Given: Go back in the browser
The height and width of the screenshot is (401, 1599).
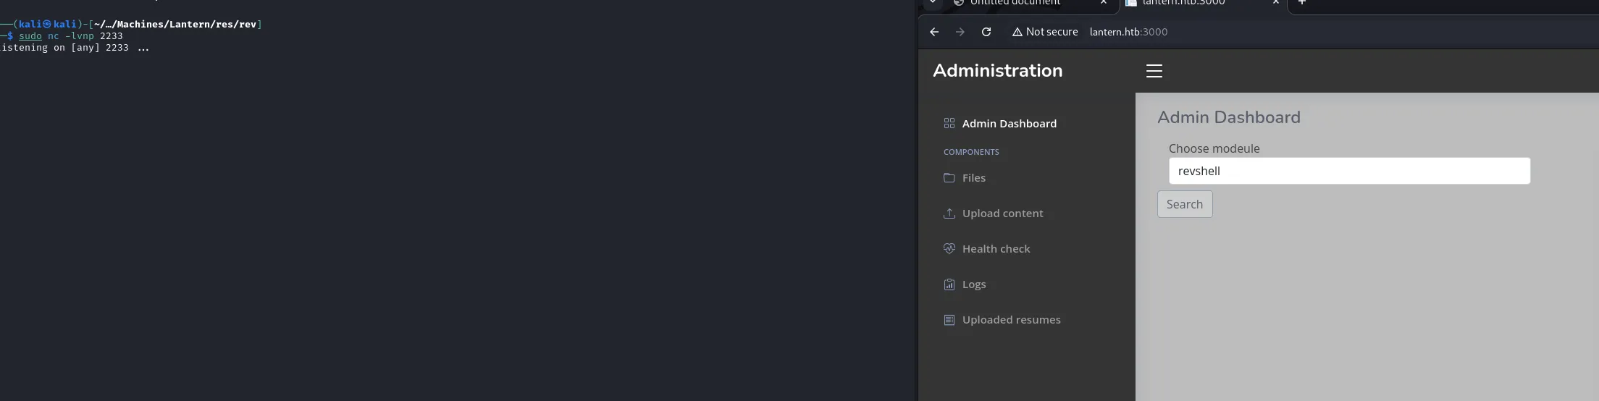Looking at the screenshot, I should click(x=934, y=32).
